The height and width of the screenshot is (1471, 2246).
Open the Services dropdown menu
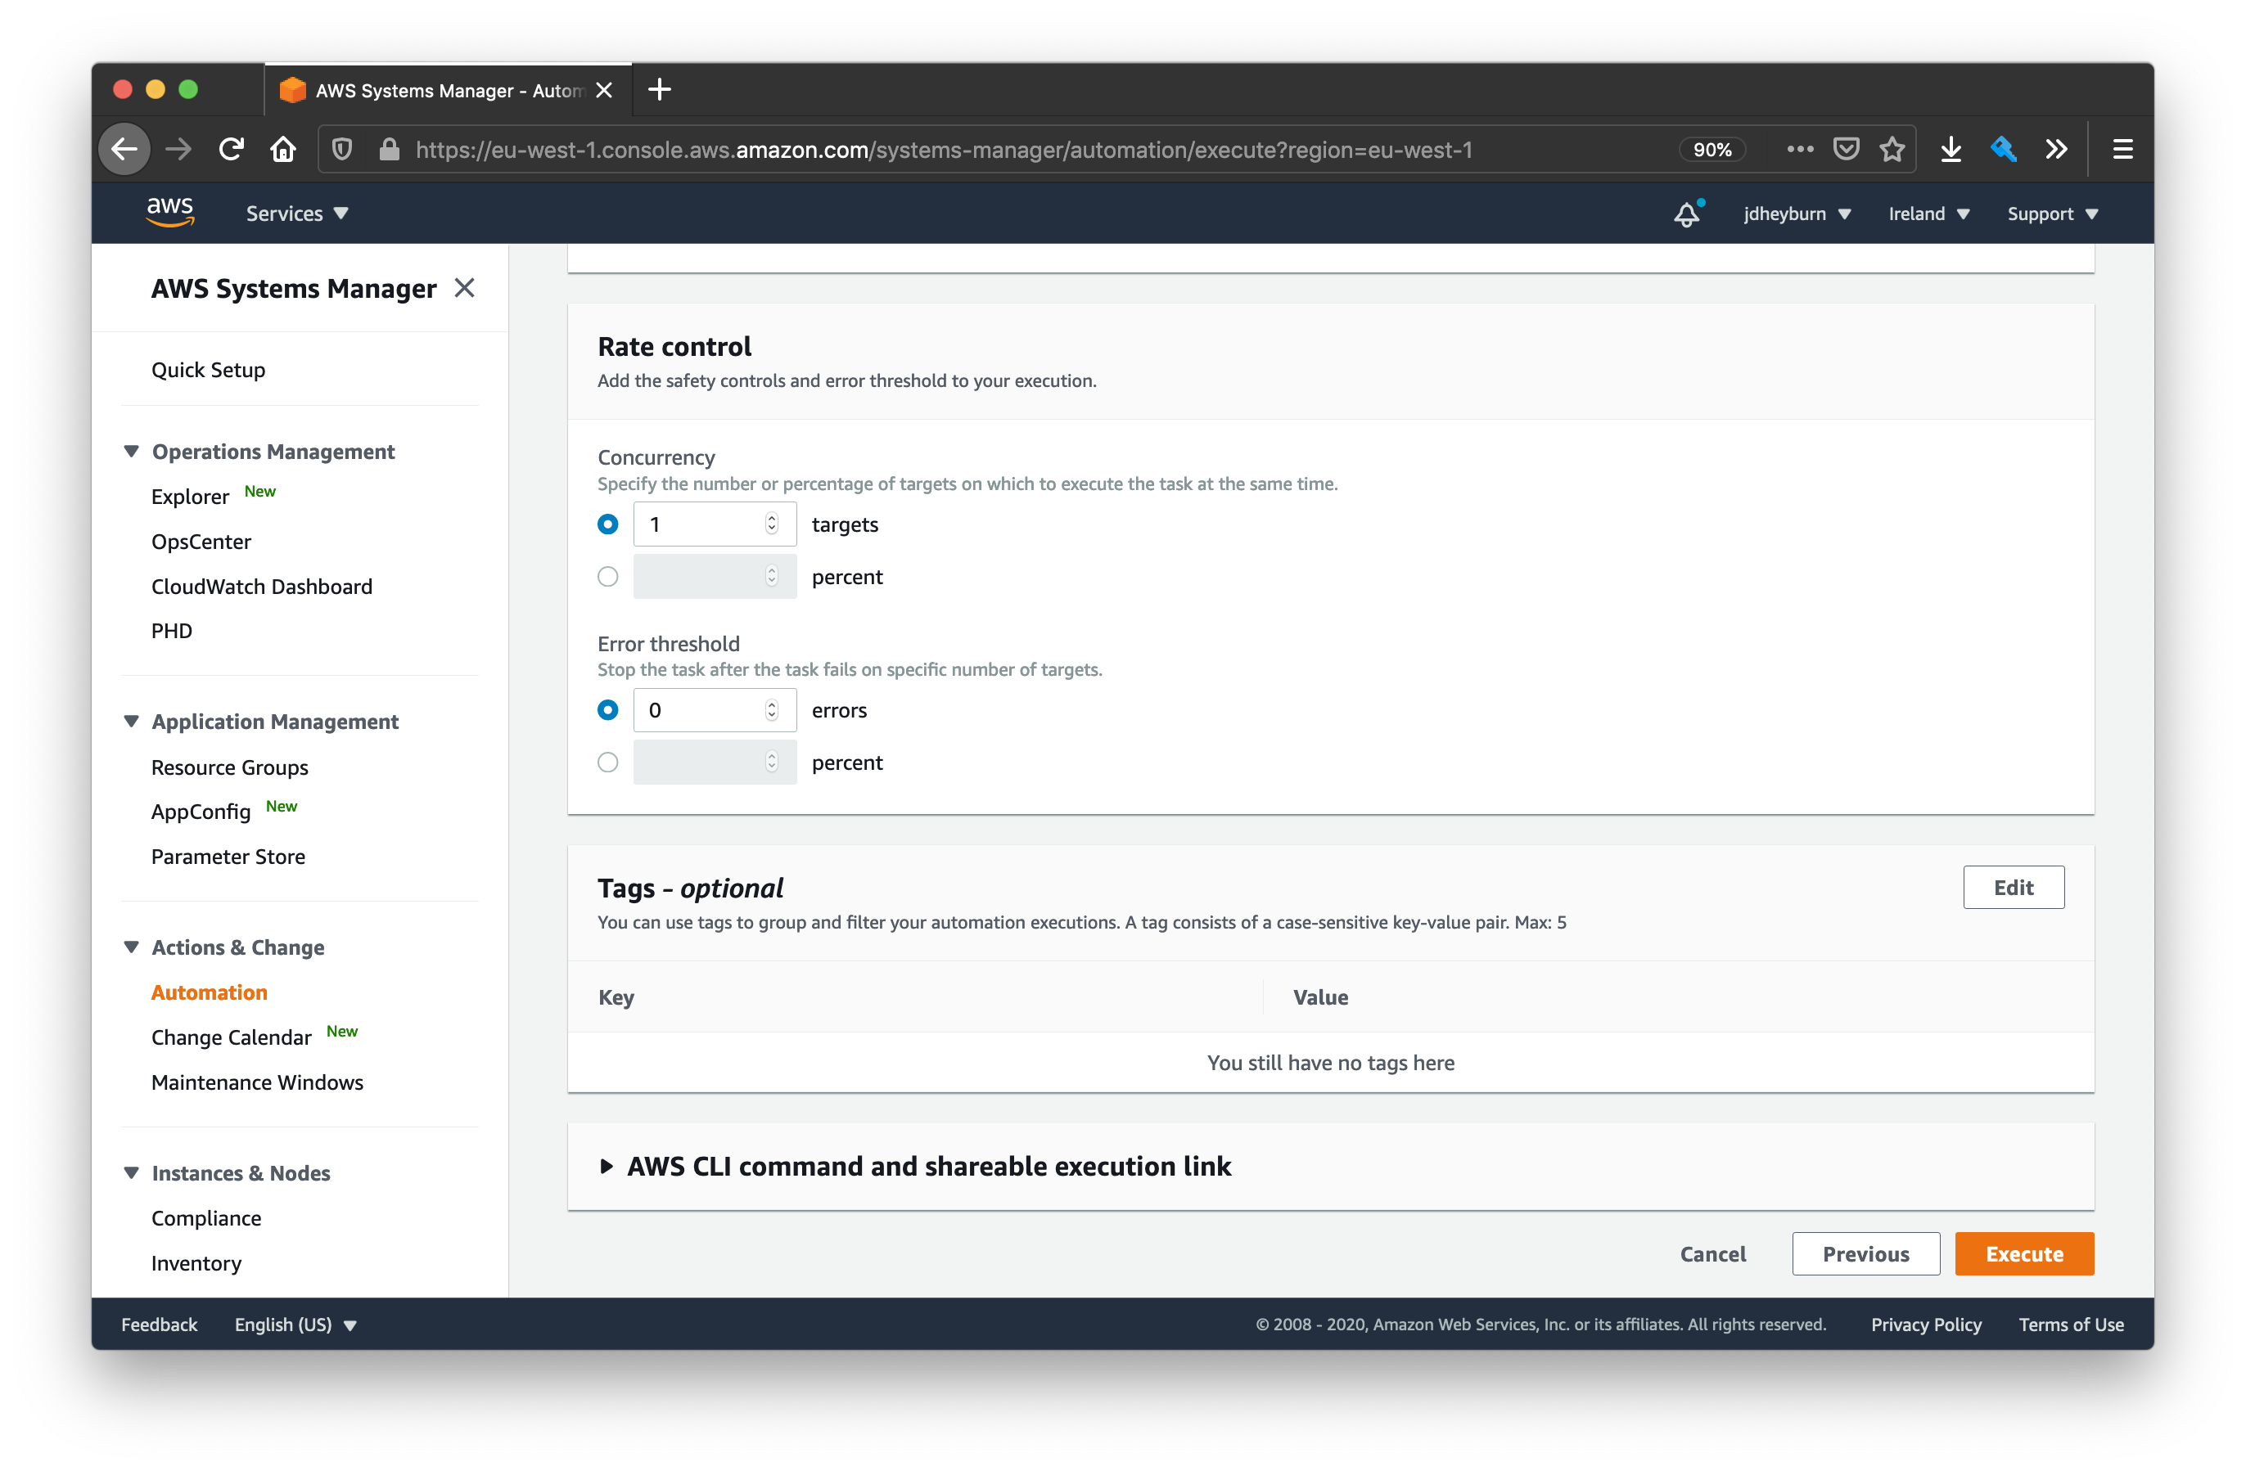click(297, 214)
